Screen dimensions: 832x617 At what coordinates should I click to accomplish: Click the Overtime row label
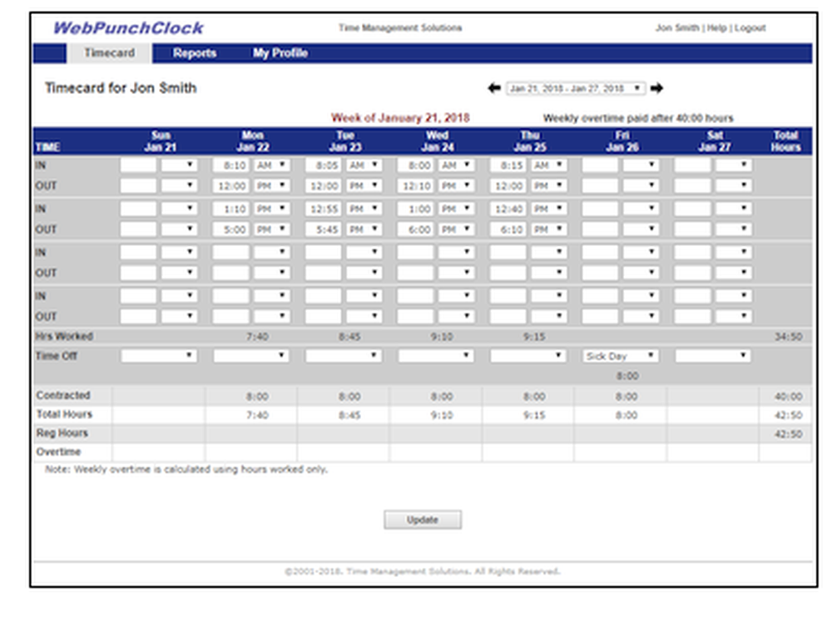click(x=58, y=452)
